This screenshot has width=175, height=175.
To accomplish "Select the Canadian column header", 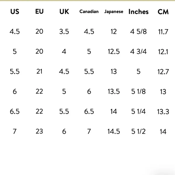I will click(89, 11).
